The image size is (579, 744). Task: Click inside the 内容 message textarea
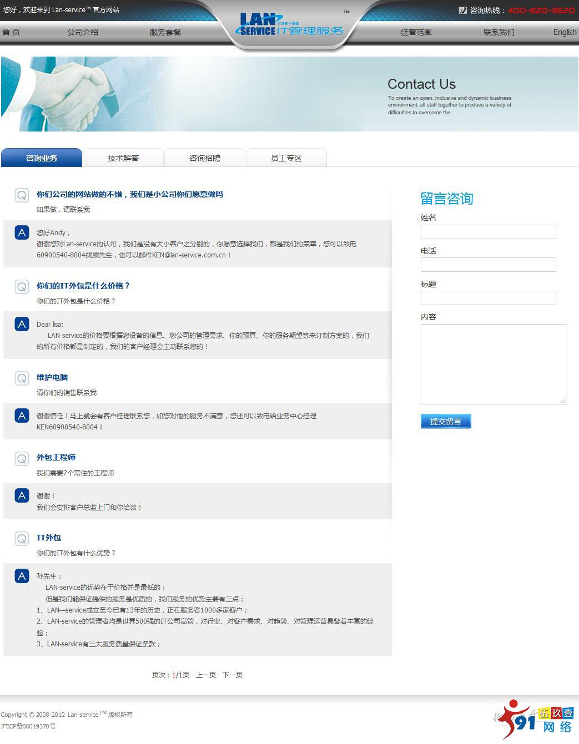[494, 363]
